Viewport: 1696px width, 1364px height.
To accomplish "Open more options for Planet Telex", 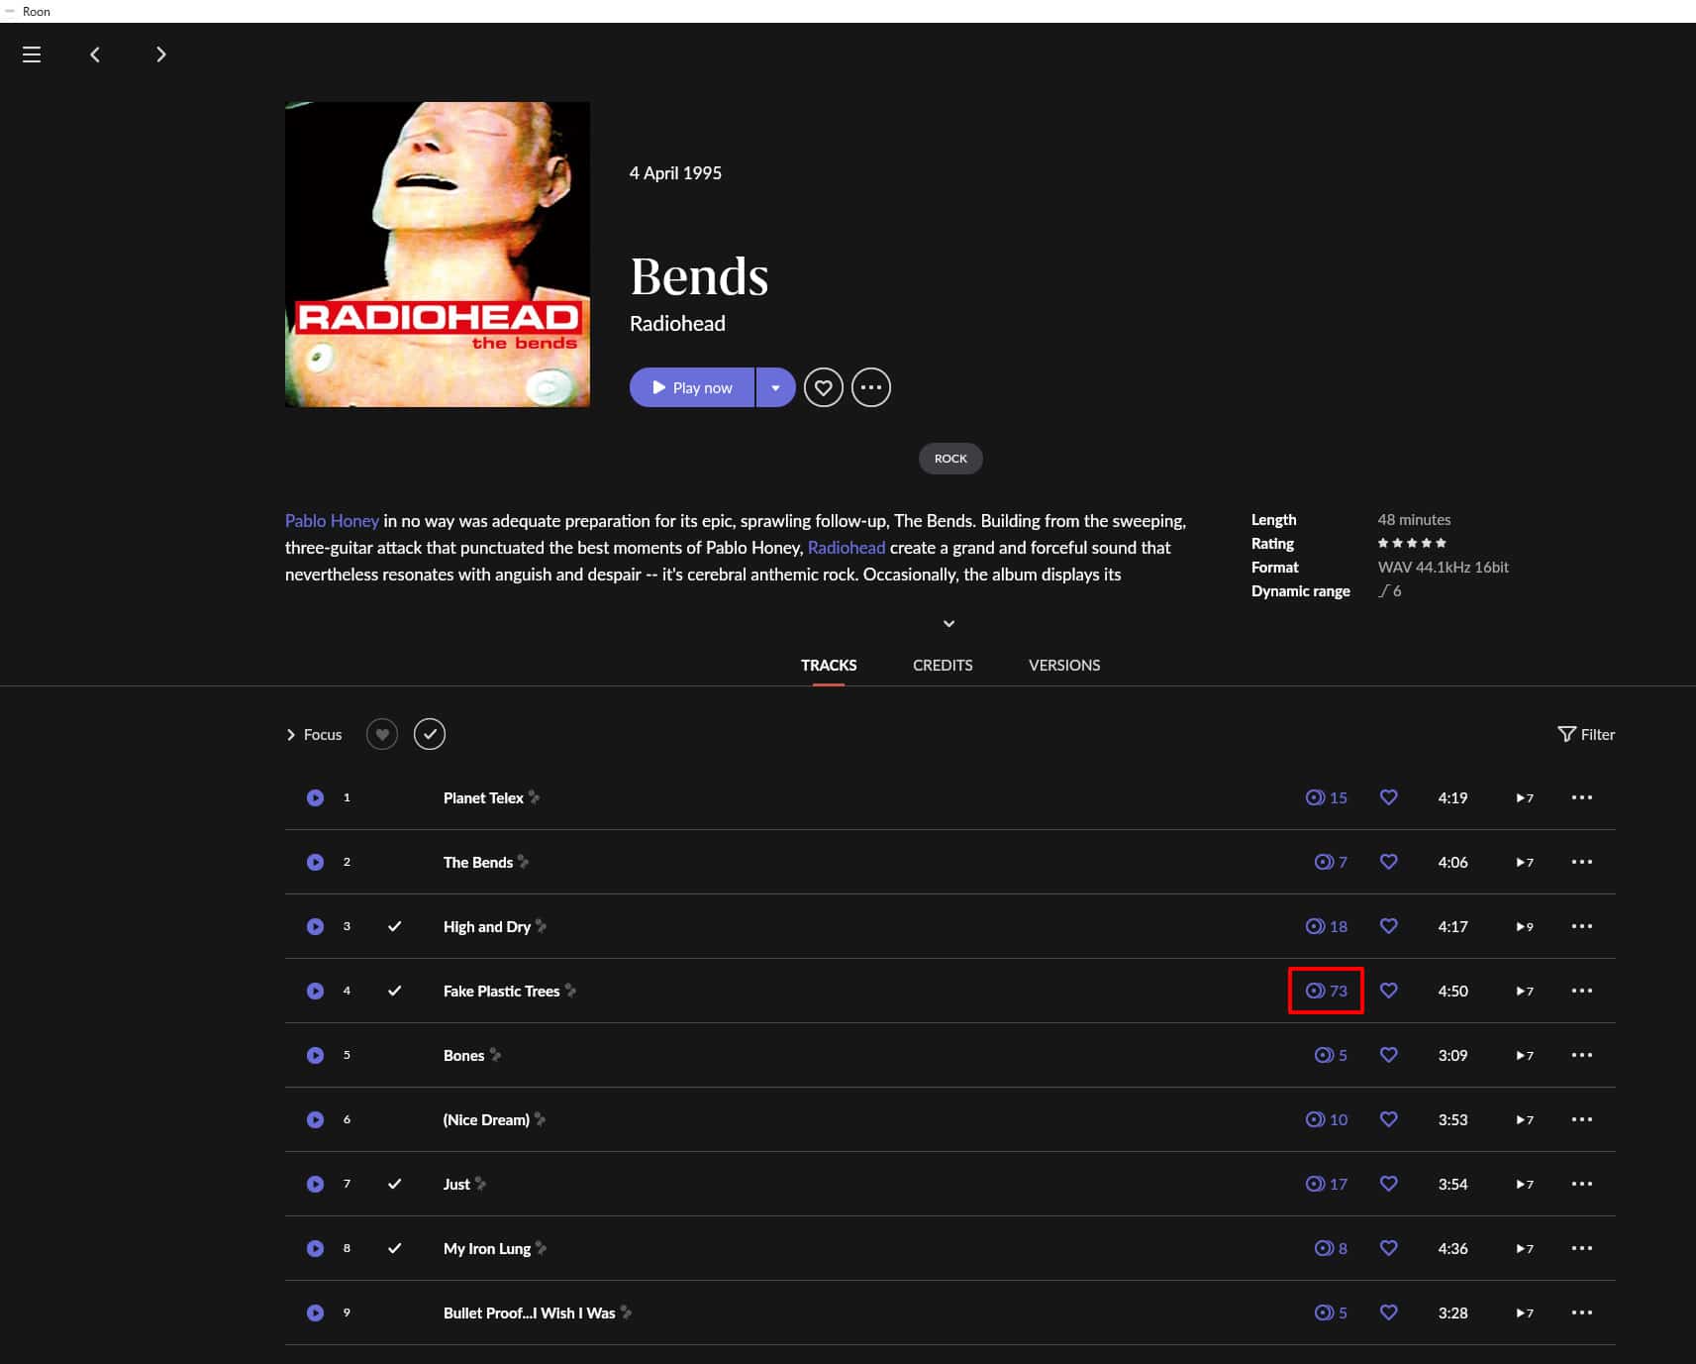I will click(1582, 797).
